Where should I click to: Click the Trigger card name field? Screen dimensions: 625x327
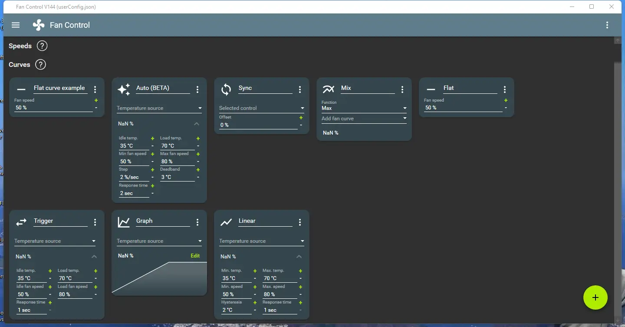point(60,221)
